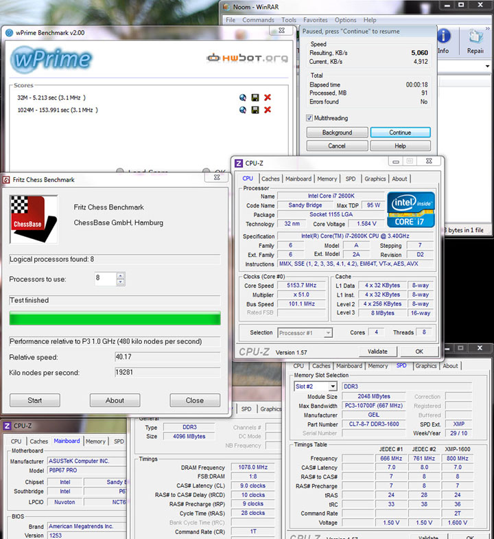
Task: Delete the 1024M wPrime score
Action: pos(268,110)
